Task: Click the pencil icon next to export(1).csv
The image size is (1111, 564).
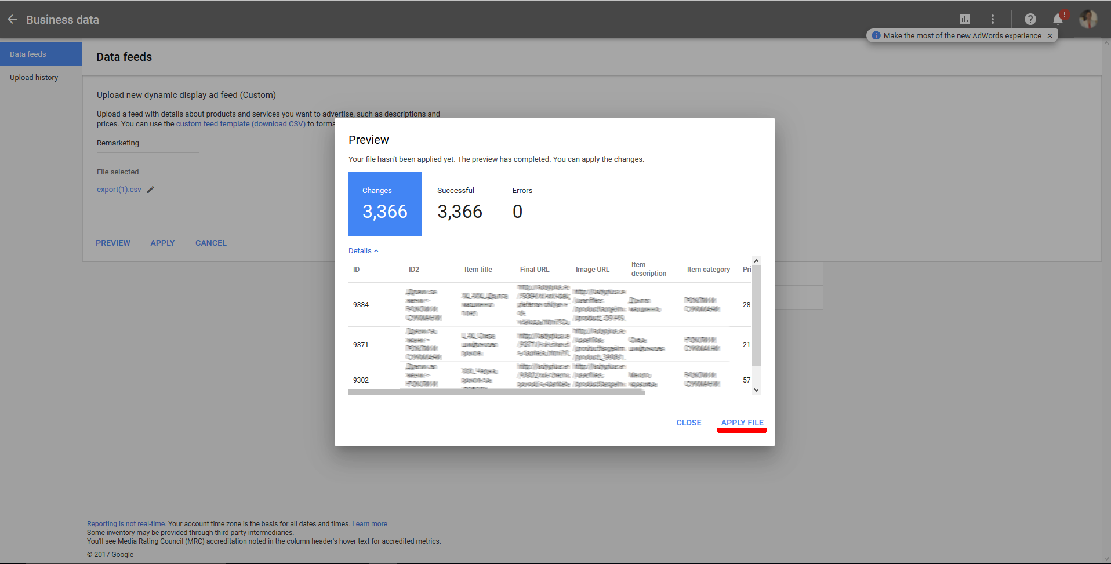Action: point(150,189)
